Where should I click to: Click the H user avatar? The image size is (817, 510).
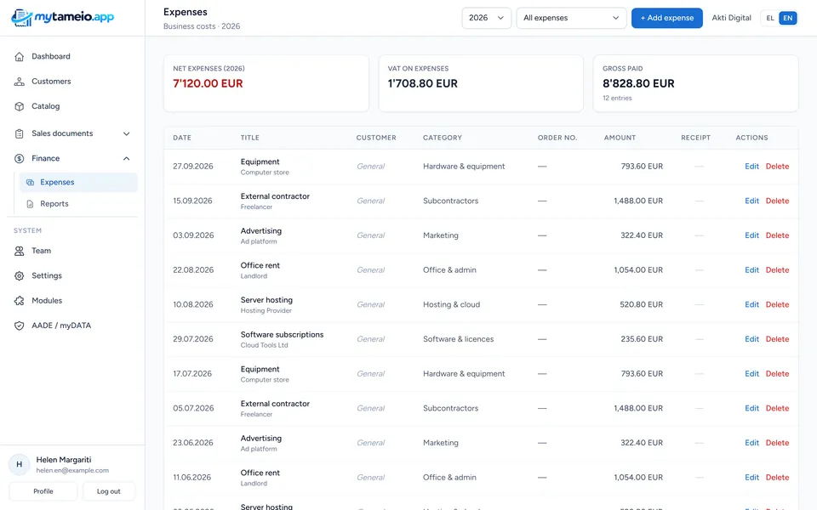click(20, 464)
